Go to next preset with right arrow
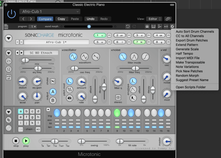Image resolution: width=221 pixels, height=158 pixels. click(x=31, y=19)
